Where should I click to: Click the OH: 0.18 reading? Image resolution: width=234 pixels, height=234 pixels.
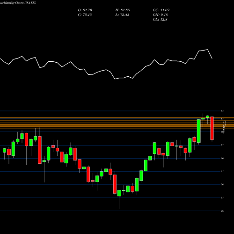point(160,15)
